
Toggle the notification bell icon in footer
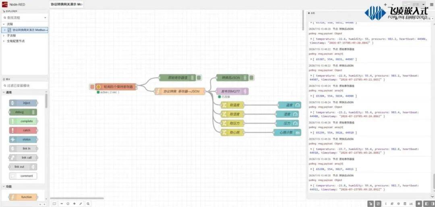(x=419, y=204)
